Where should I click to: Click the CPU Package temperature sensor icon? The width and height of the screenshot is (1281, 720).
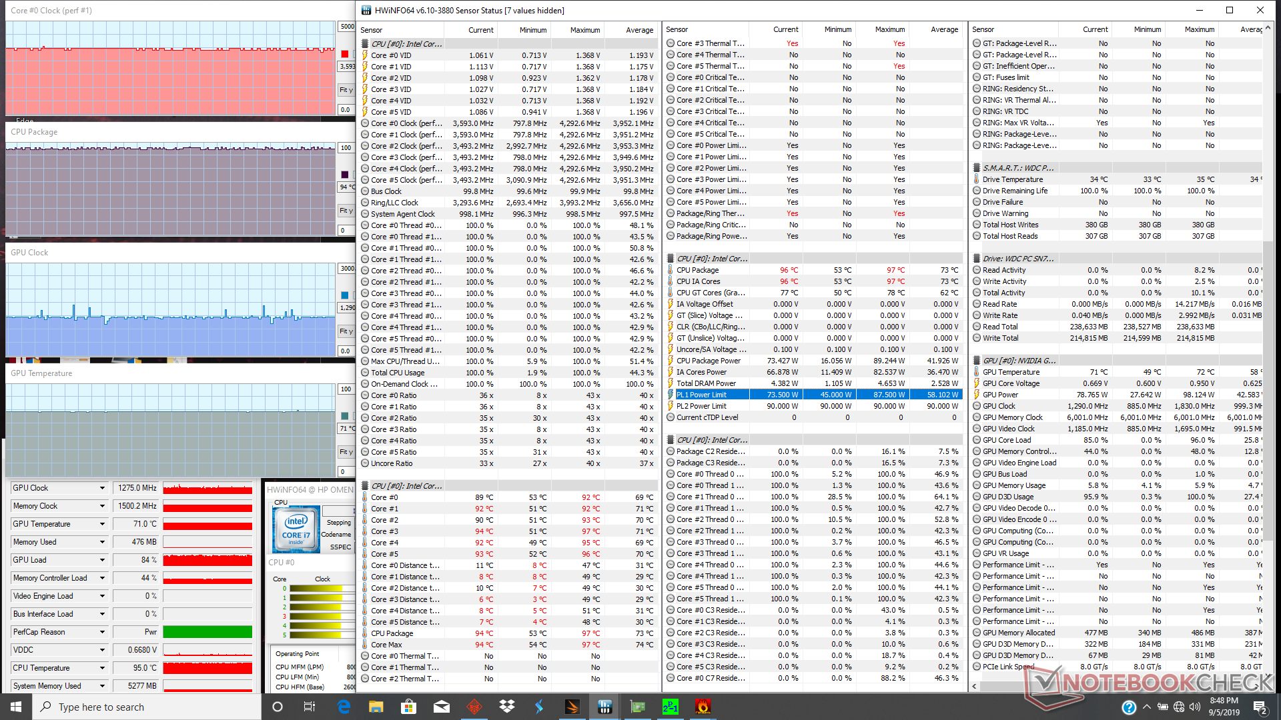click(x=671, y=270)
